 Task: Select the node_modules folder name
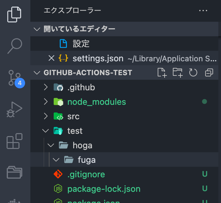97,102
